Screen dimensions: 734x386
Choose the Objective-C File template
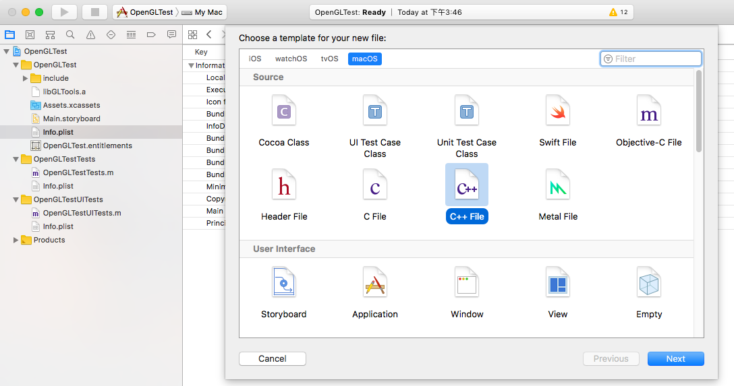pos(649,121)
